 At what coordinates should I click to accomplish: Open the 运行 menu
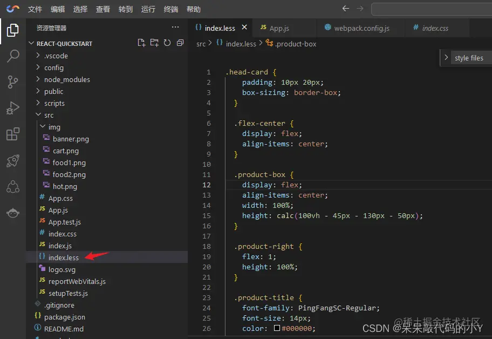(148, 9)
